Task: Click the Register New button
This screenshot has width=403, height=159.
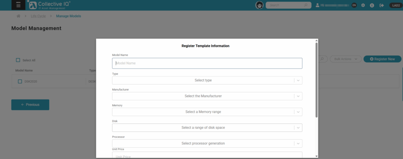Action: tap(383, 59)
